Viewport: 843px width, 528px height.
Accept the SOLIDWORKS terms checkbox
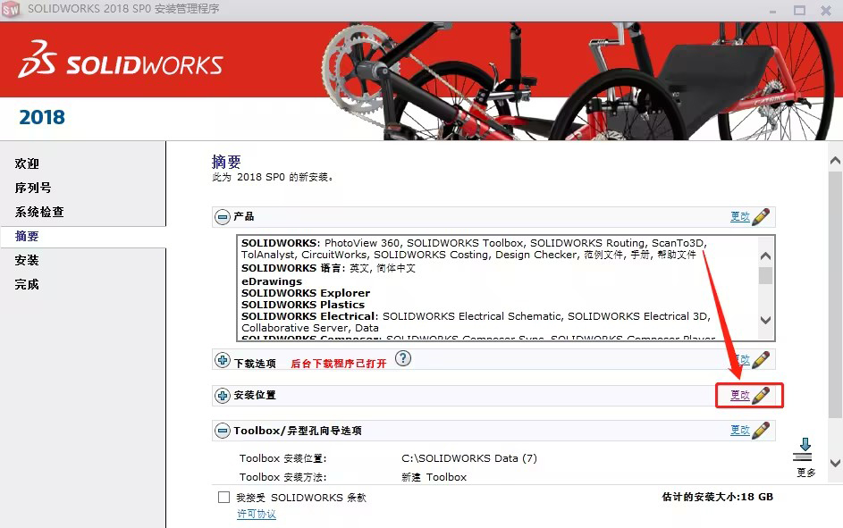pos(223,498)
